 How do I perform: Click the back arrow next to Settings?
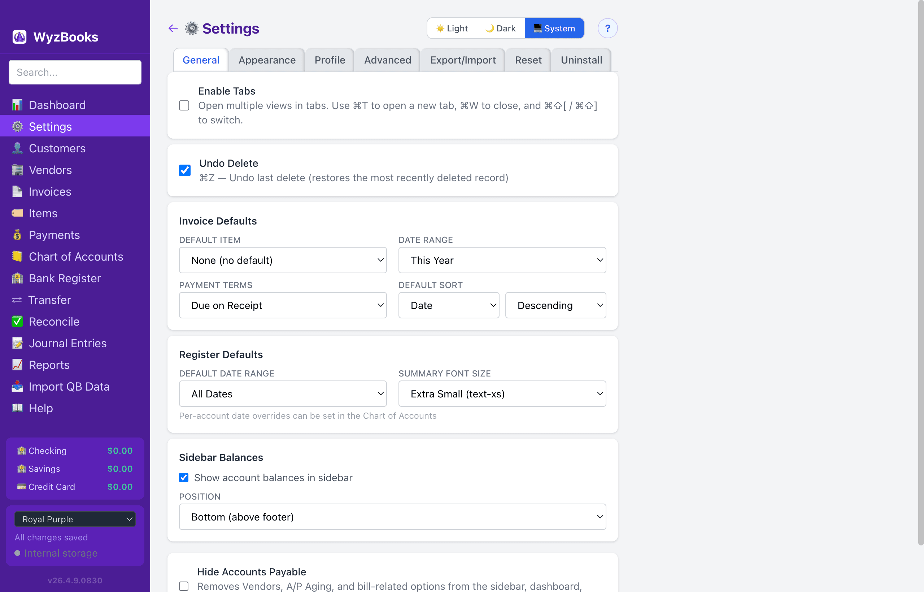pyautogui.click(x=173, y=28)
